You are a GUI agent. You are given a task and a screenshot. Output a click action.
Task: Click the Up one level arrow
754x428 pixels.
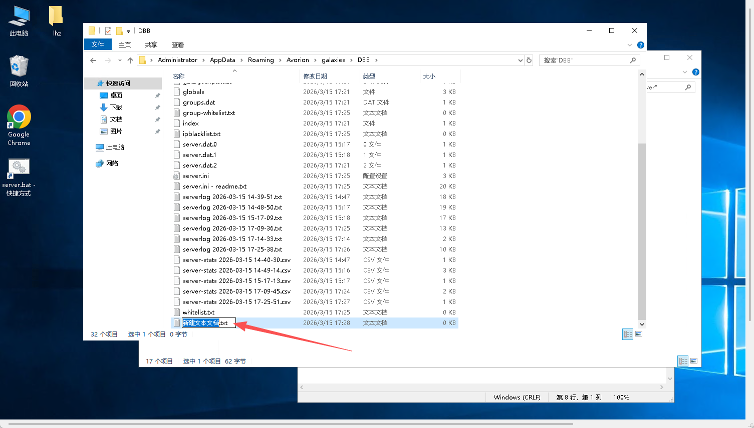coord(130,60)
